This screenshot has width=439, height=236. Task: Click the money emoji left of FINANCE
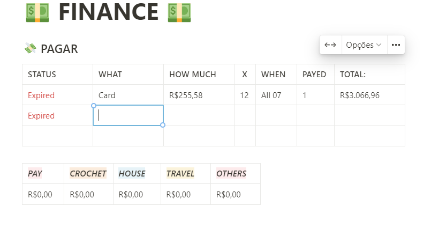pos(37,12)
